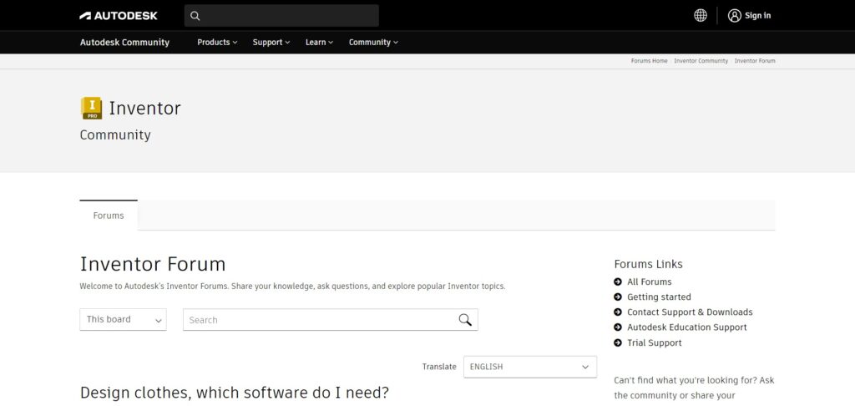The height and width of the screenshot is (406, 855).
Task: Click arrow icon beside Contact Support & Downloads
Action: (618, 312)
